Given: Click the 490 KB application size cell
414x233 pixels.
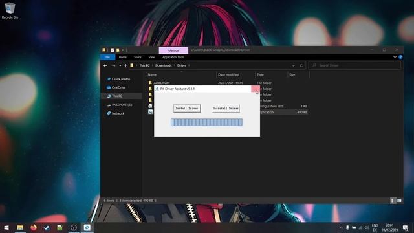Looking at the screenshot, I should pyautogui.click(x=302, y=112).
